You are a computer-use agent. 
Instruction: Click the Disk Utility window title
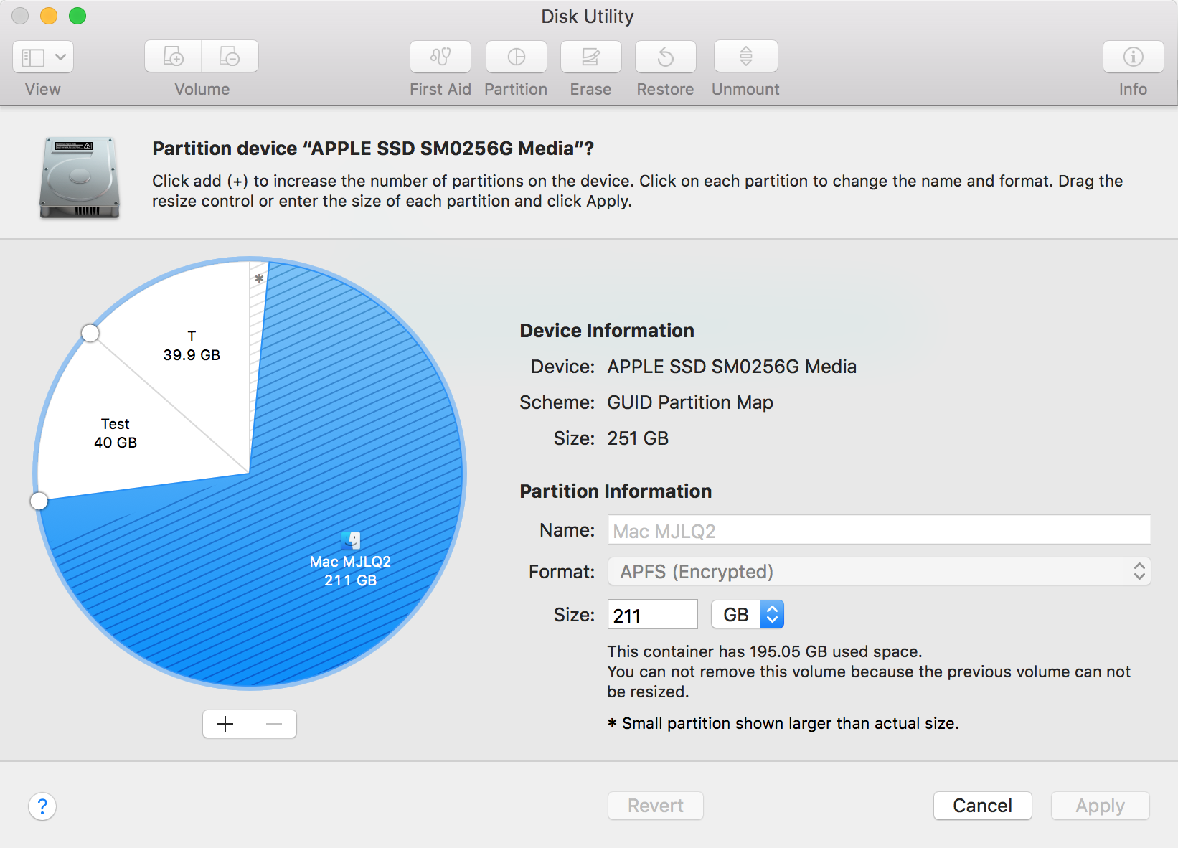[588, 17]
